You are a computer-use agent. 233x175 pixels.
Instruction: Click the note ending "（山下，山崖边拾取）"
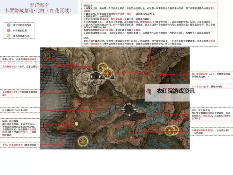coord(21,66)
